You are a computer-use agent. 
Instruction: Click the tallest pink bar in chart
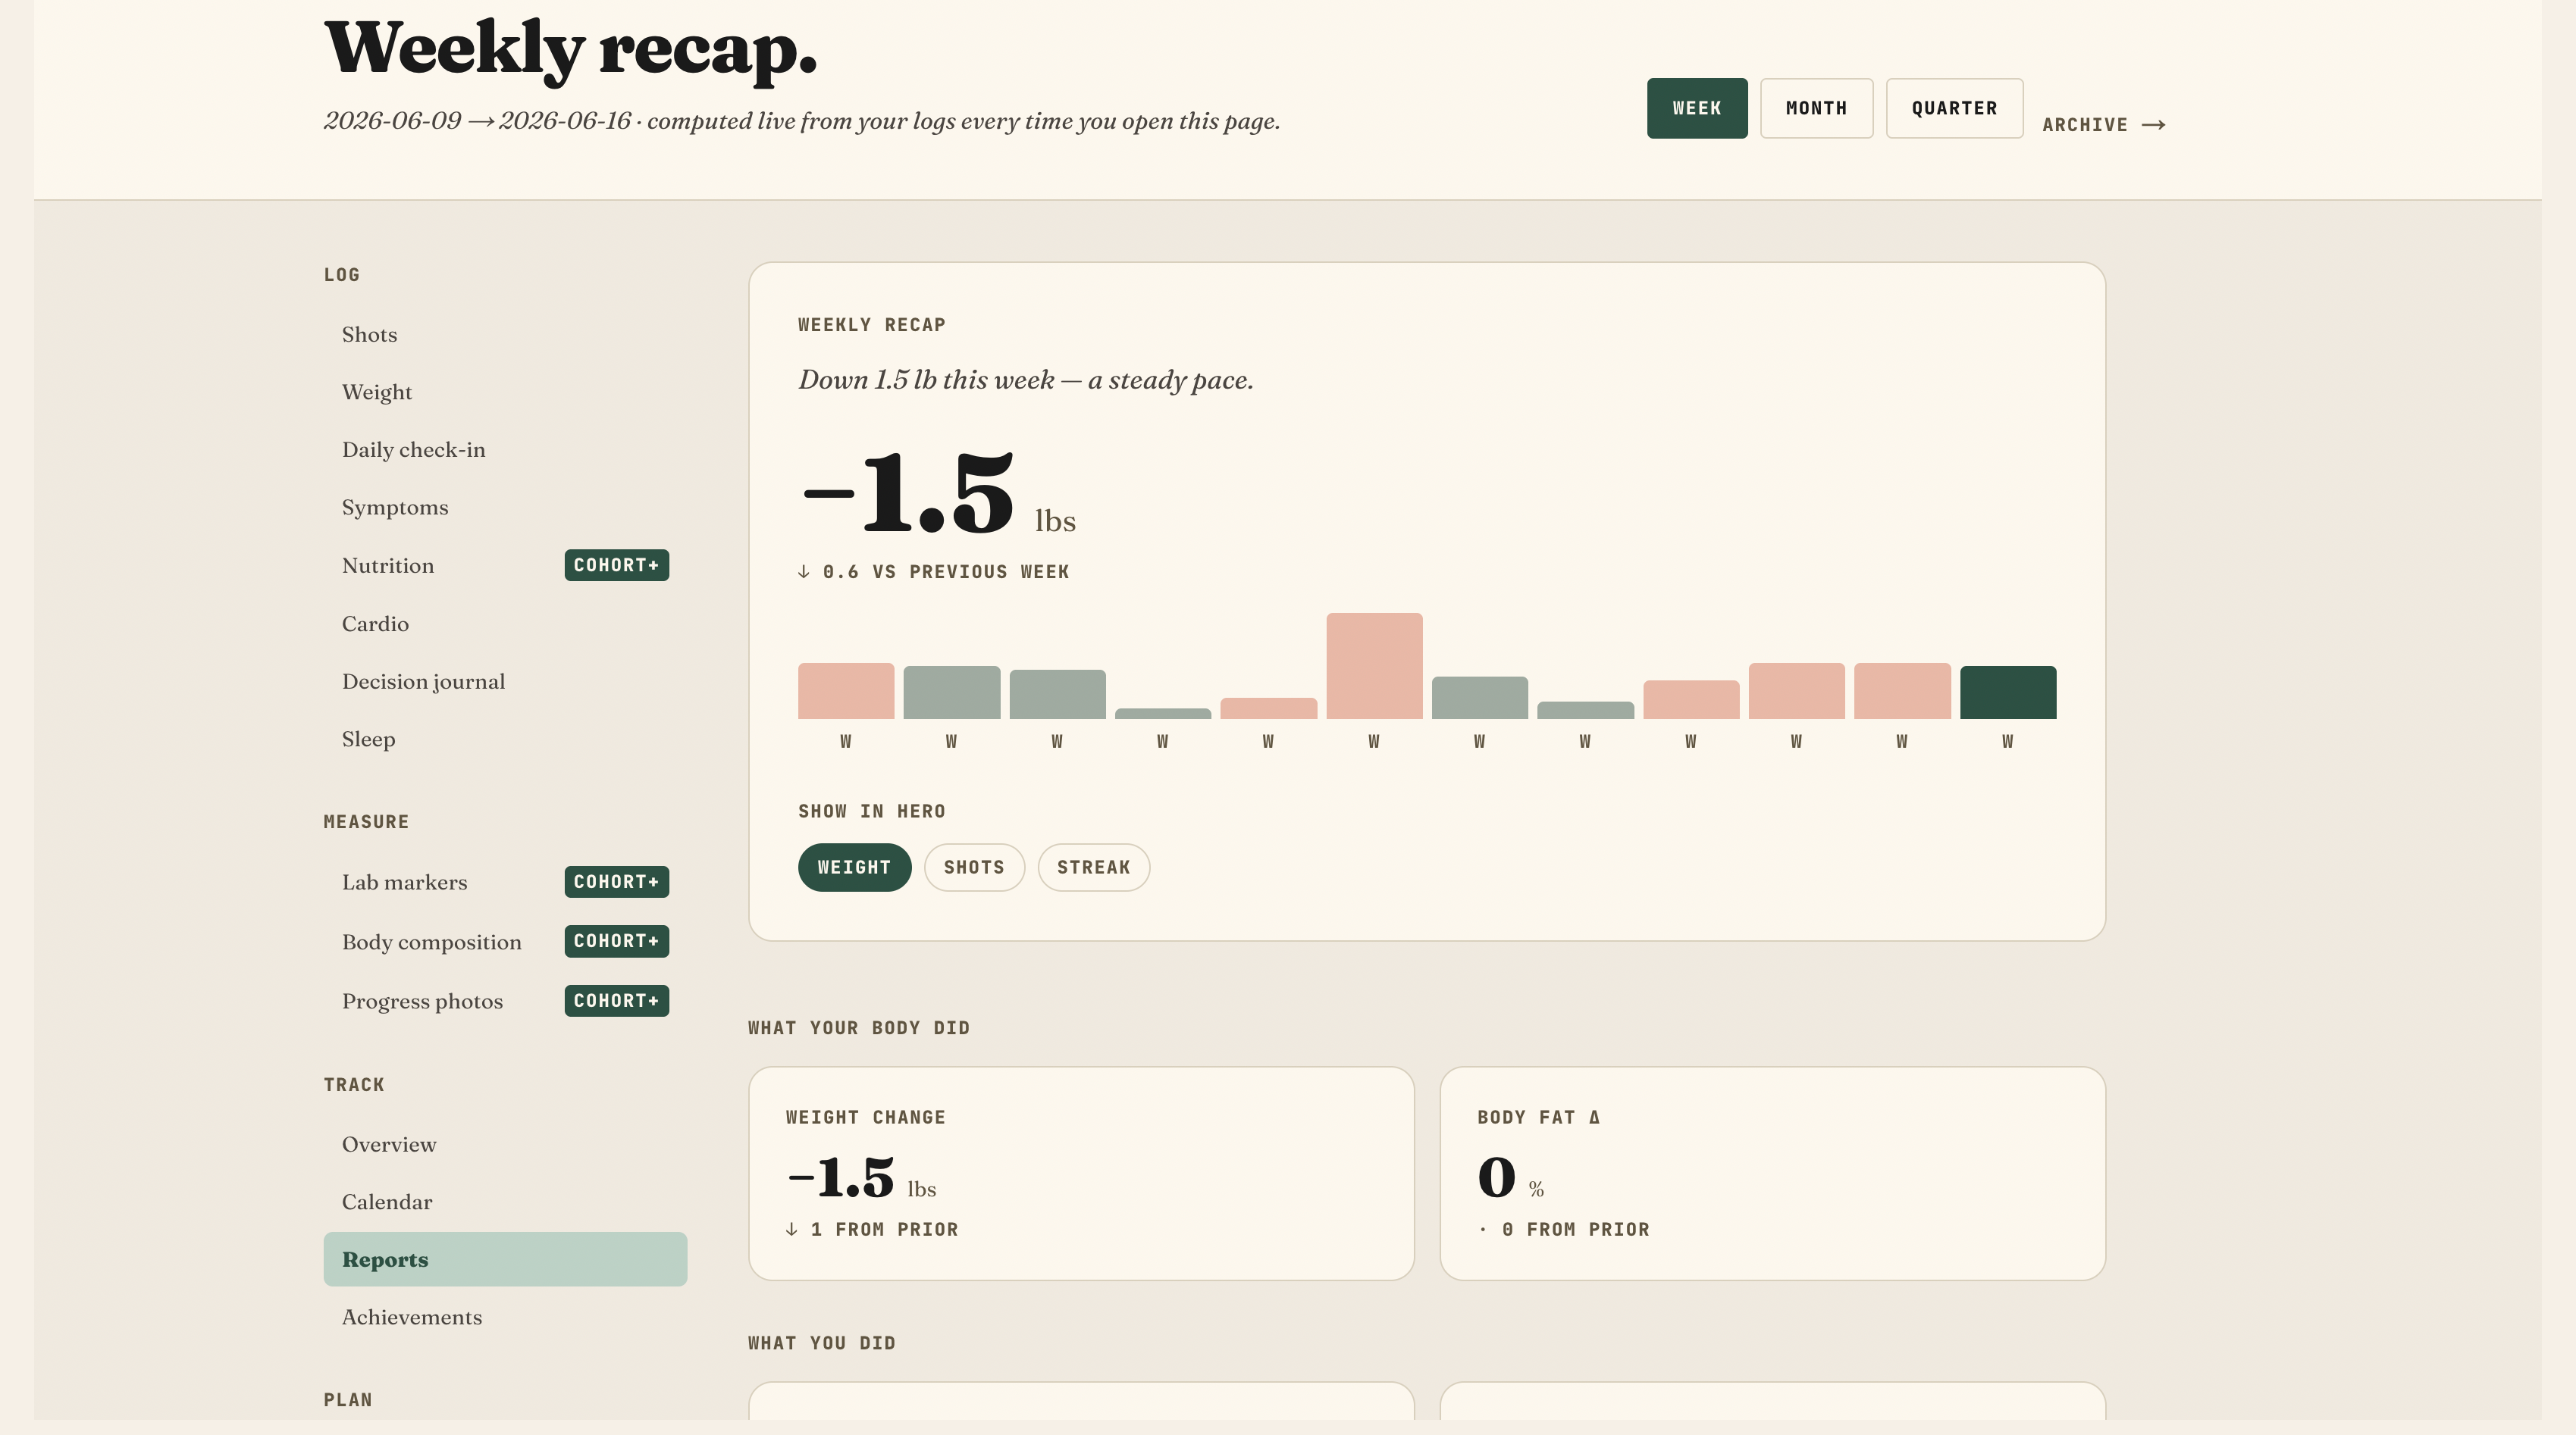point(1374,665)
